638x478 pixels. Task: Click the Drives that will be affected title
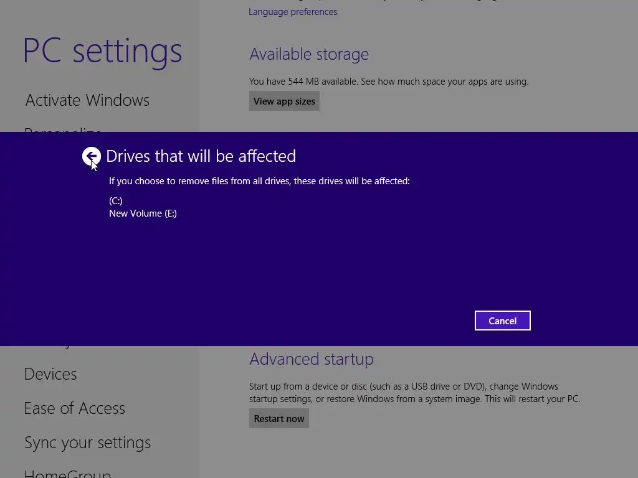(201, 156)
